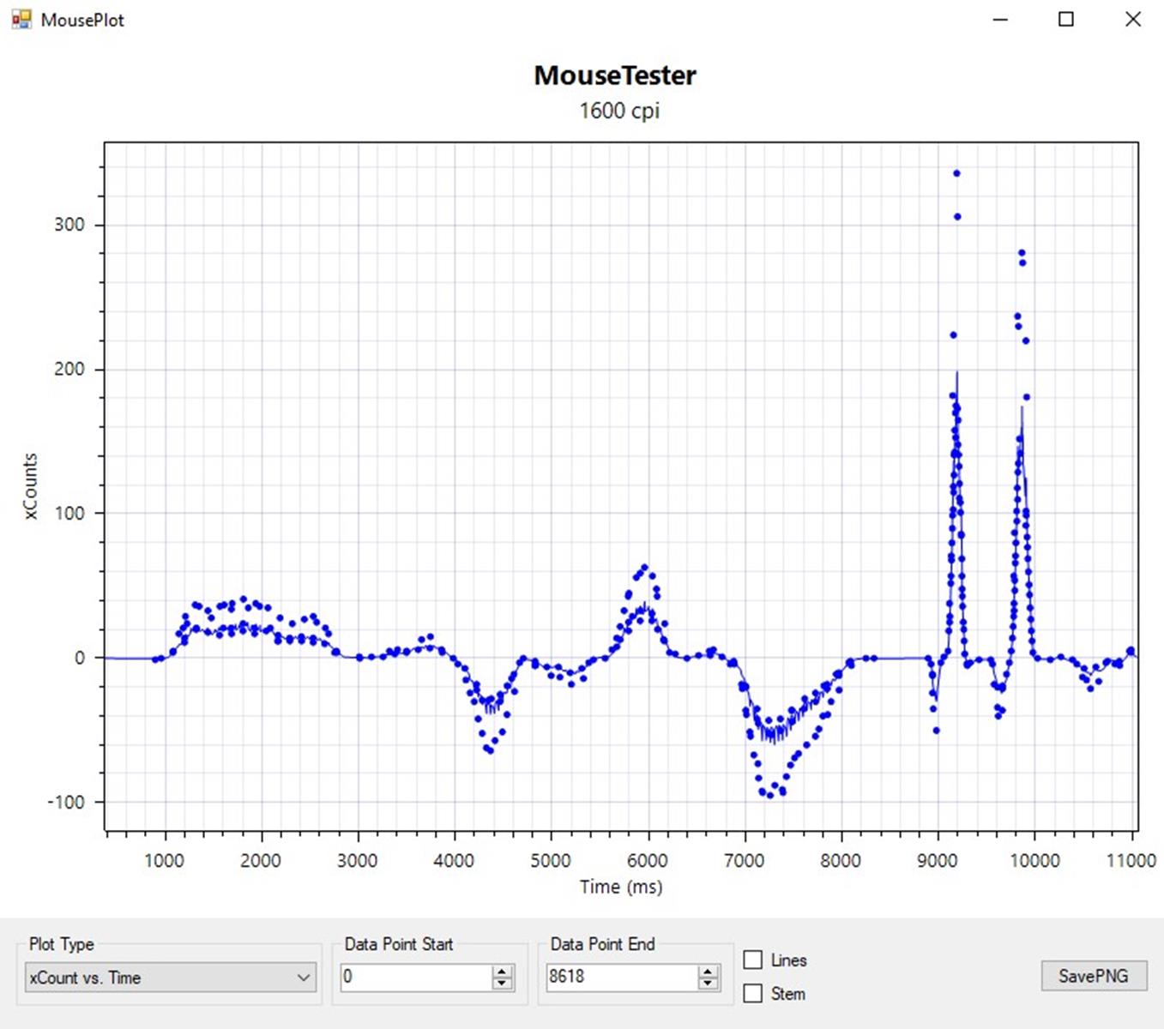Increase Data Point Start with up arrow
Image resolution: width=1164 pixels, height=1029 pixels.
tap(503, 971)
